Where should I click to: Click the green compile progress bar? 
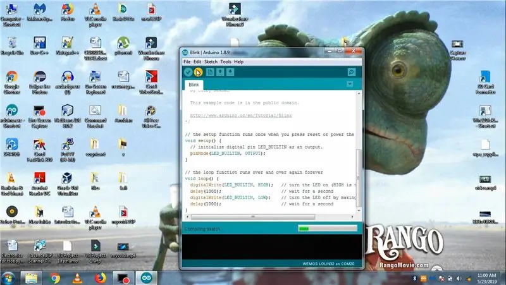[328, 229]
